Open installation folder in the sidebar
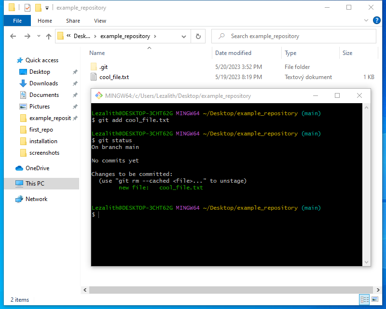This screenshot has width=386, height=309. 43,141
